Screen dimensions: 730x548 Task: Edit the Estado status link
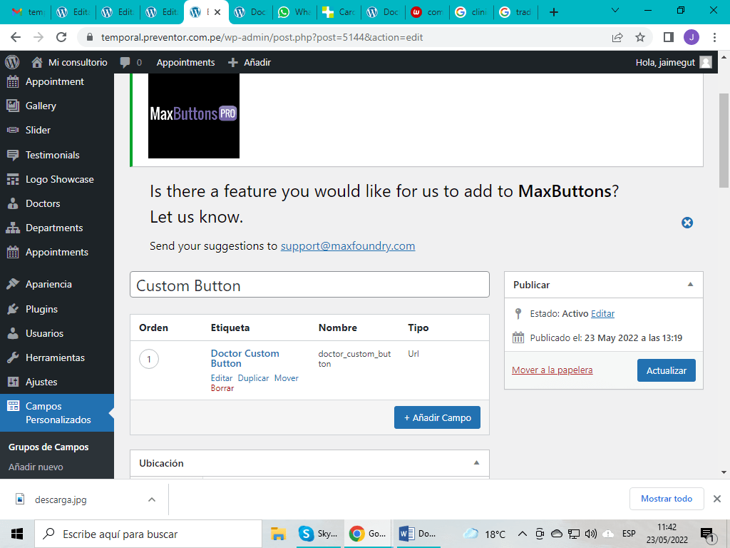pyautogui.click(x=602, y=314)
